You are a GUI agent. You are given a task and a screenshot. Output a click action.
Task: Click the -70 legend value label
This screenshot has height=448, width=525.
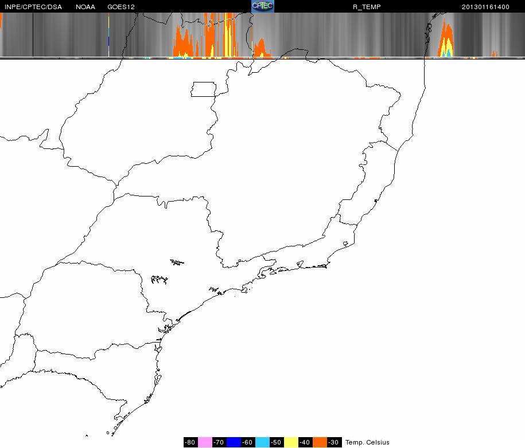[x=219, y=442]
